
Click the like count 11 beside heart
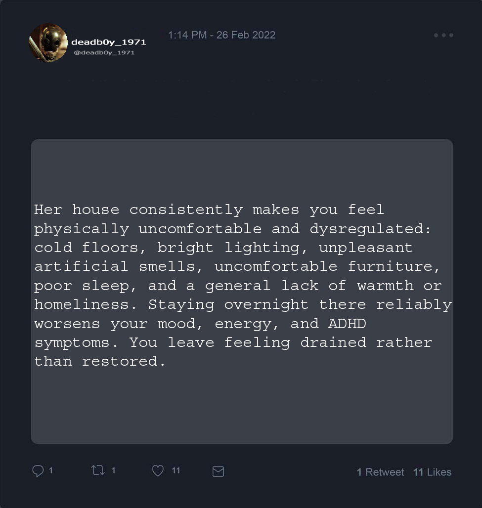coord(175,470)
